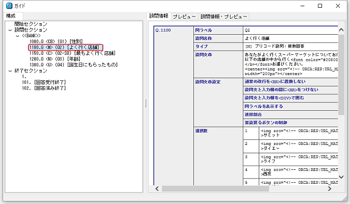This screenshot has height=204, width=350.
Task: Select tree row 102. [回答済み終了]
Action: (44, 88)
